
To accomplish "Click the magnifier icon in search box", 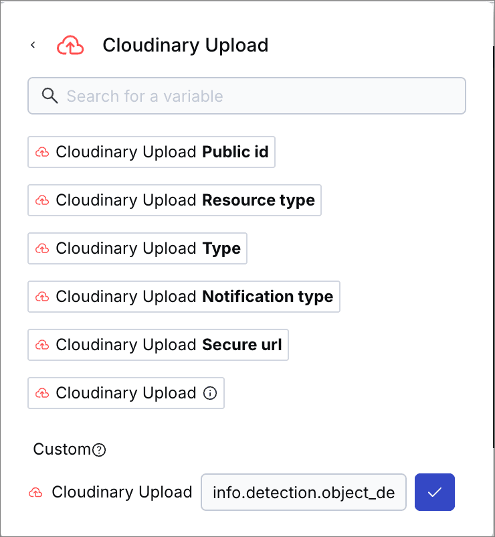I will (x=50, y=96).
